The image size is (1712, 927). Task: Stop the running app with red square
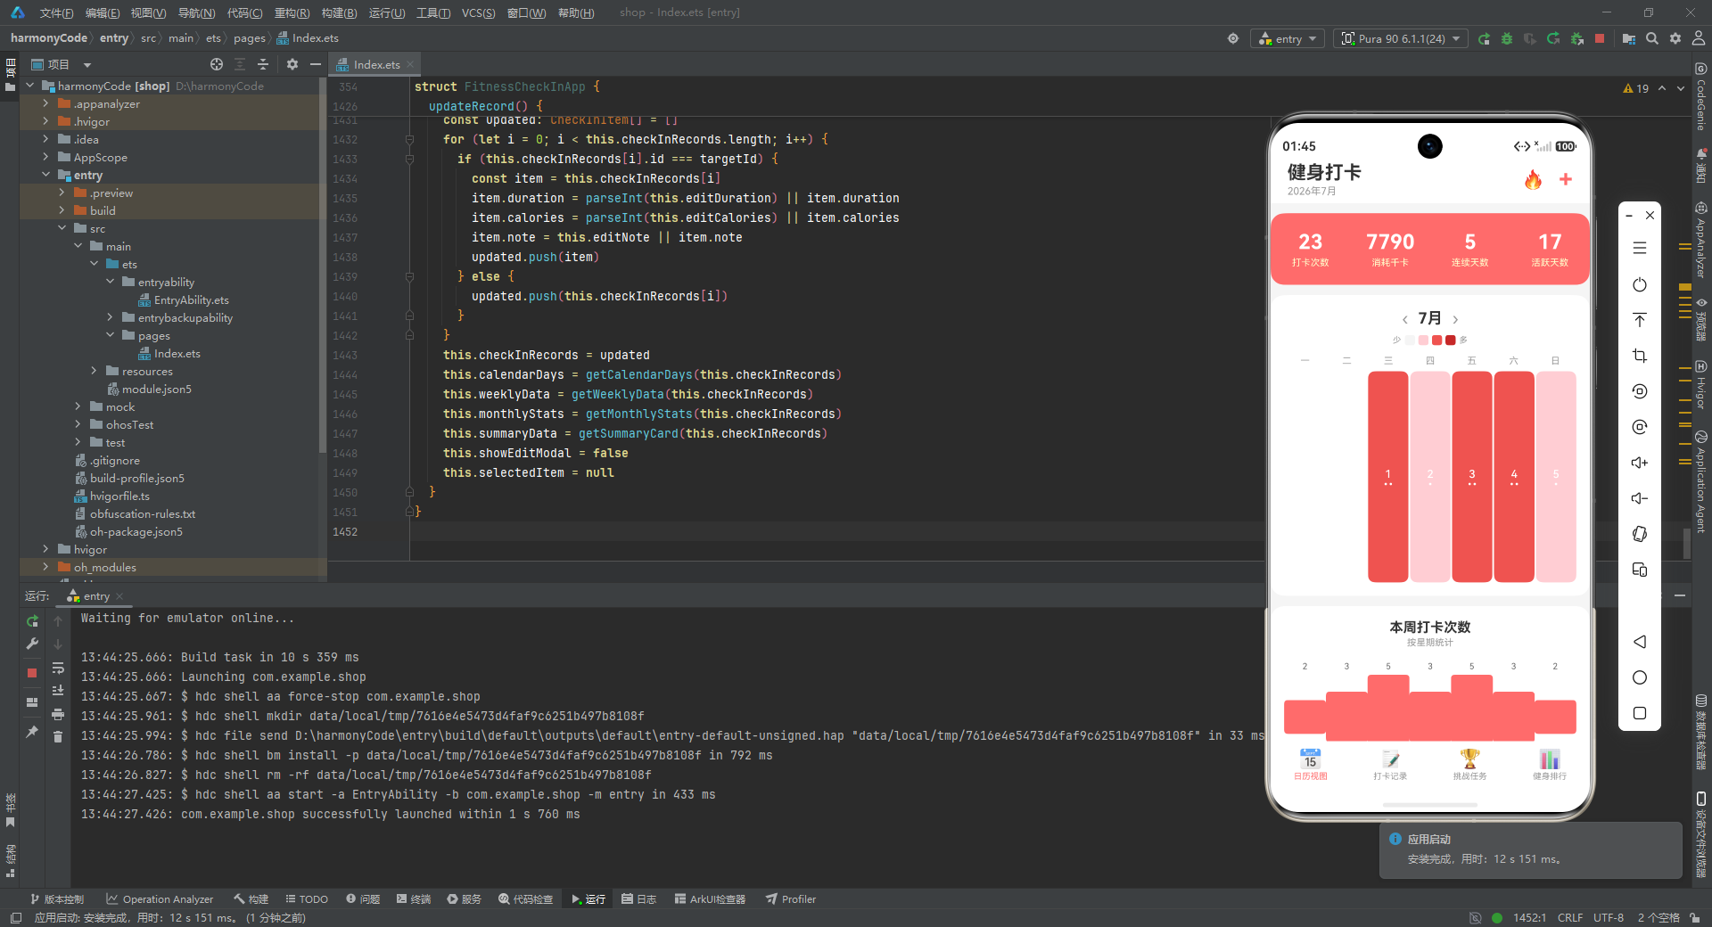point(1600,38)
